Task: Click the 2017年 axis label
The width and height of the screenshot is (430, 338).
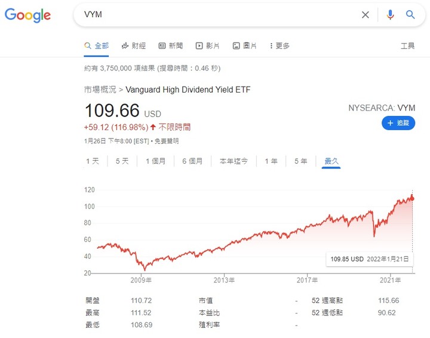Action: coord(307,280)
